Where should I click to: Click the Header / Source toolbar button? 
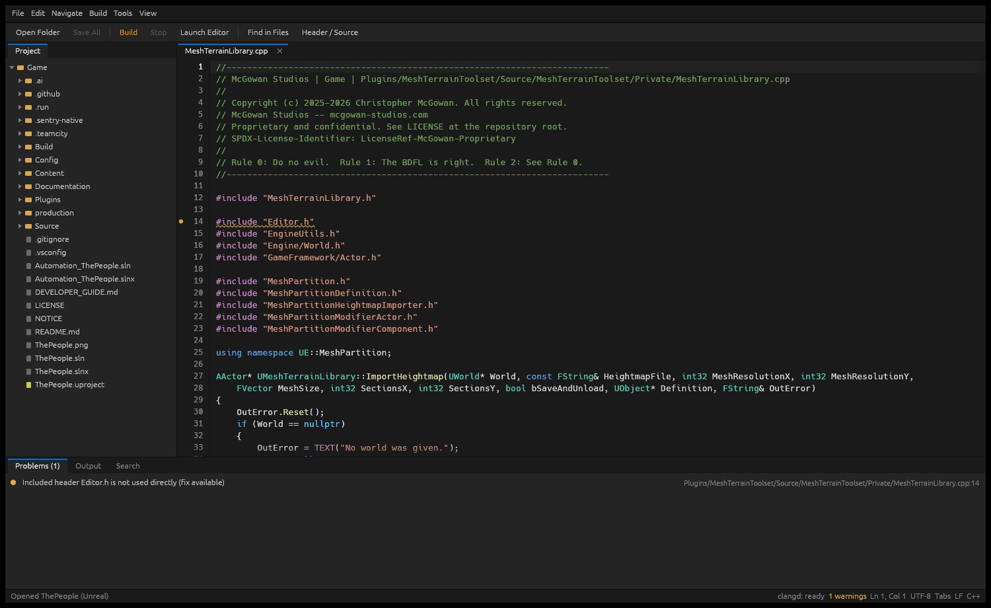coord(330,32)
